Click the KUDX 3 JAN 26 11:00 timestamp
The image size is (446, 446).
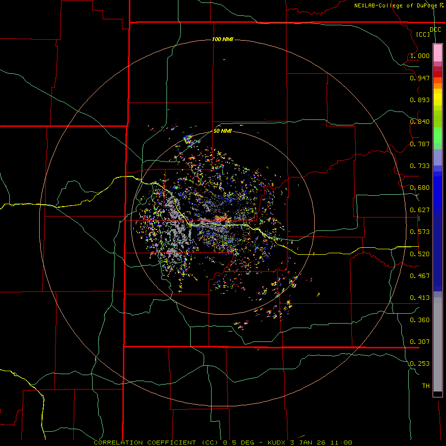pos(310,443)
